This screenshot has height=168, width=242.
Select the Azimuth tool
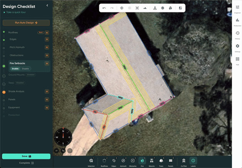(123, 162)
